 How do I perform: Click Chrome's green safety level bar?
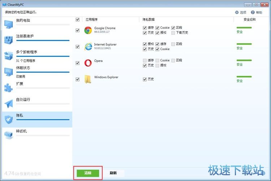pyautogui.click(x=244, y=28)
